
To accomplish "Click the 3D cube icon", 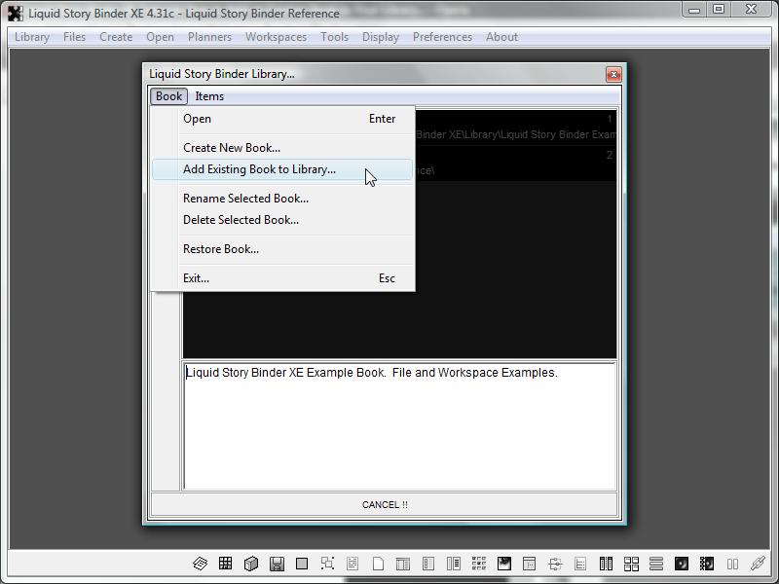I will pos(250,564).
